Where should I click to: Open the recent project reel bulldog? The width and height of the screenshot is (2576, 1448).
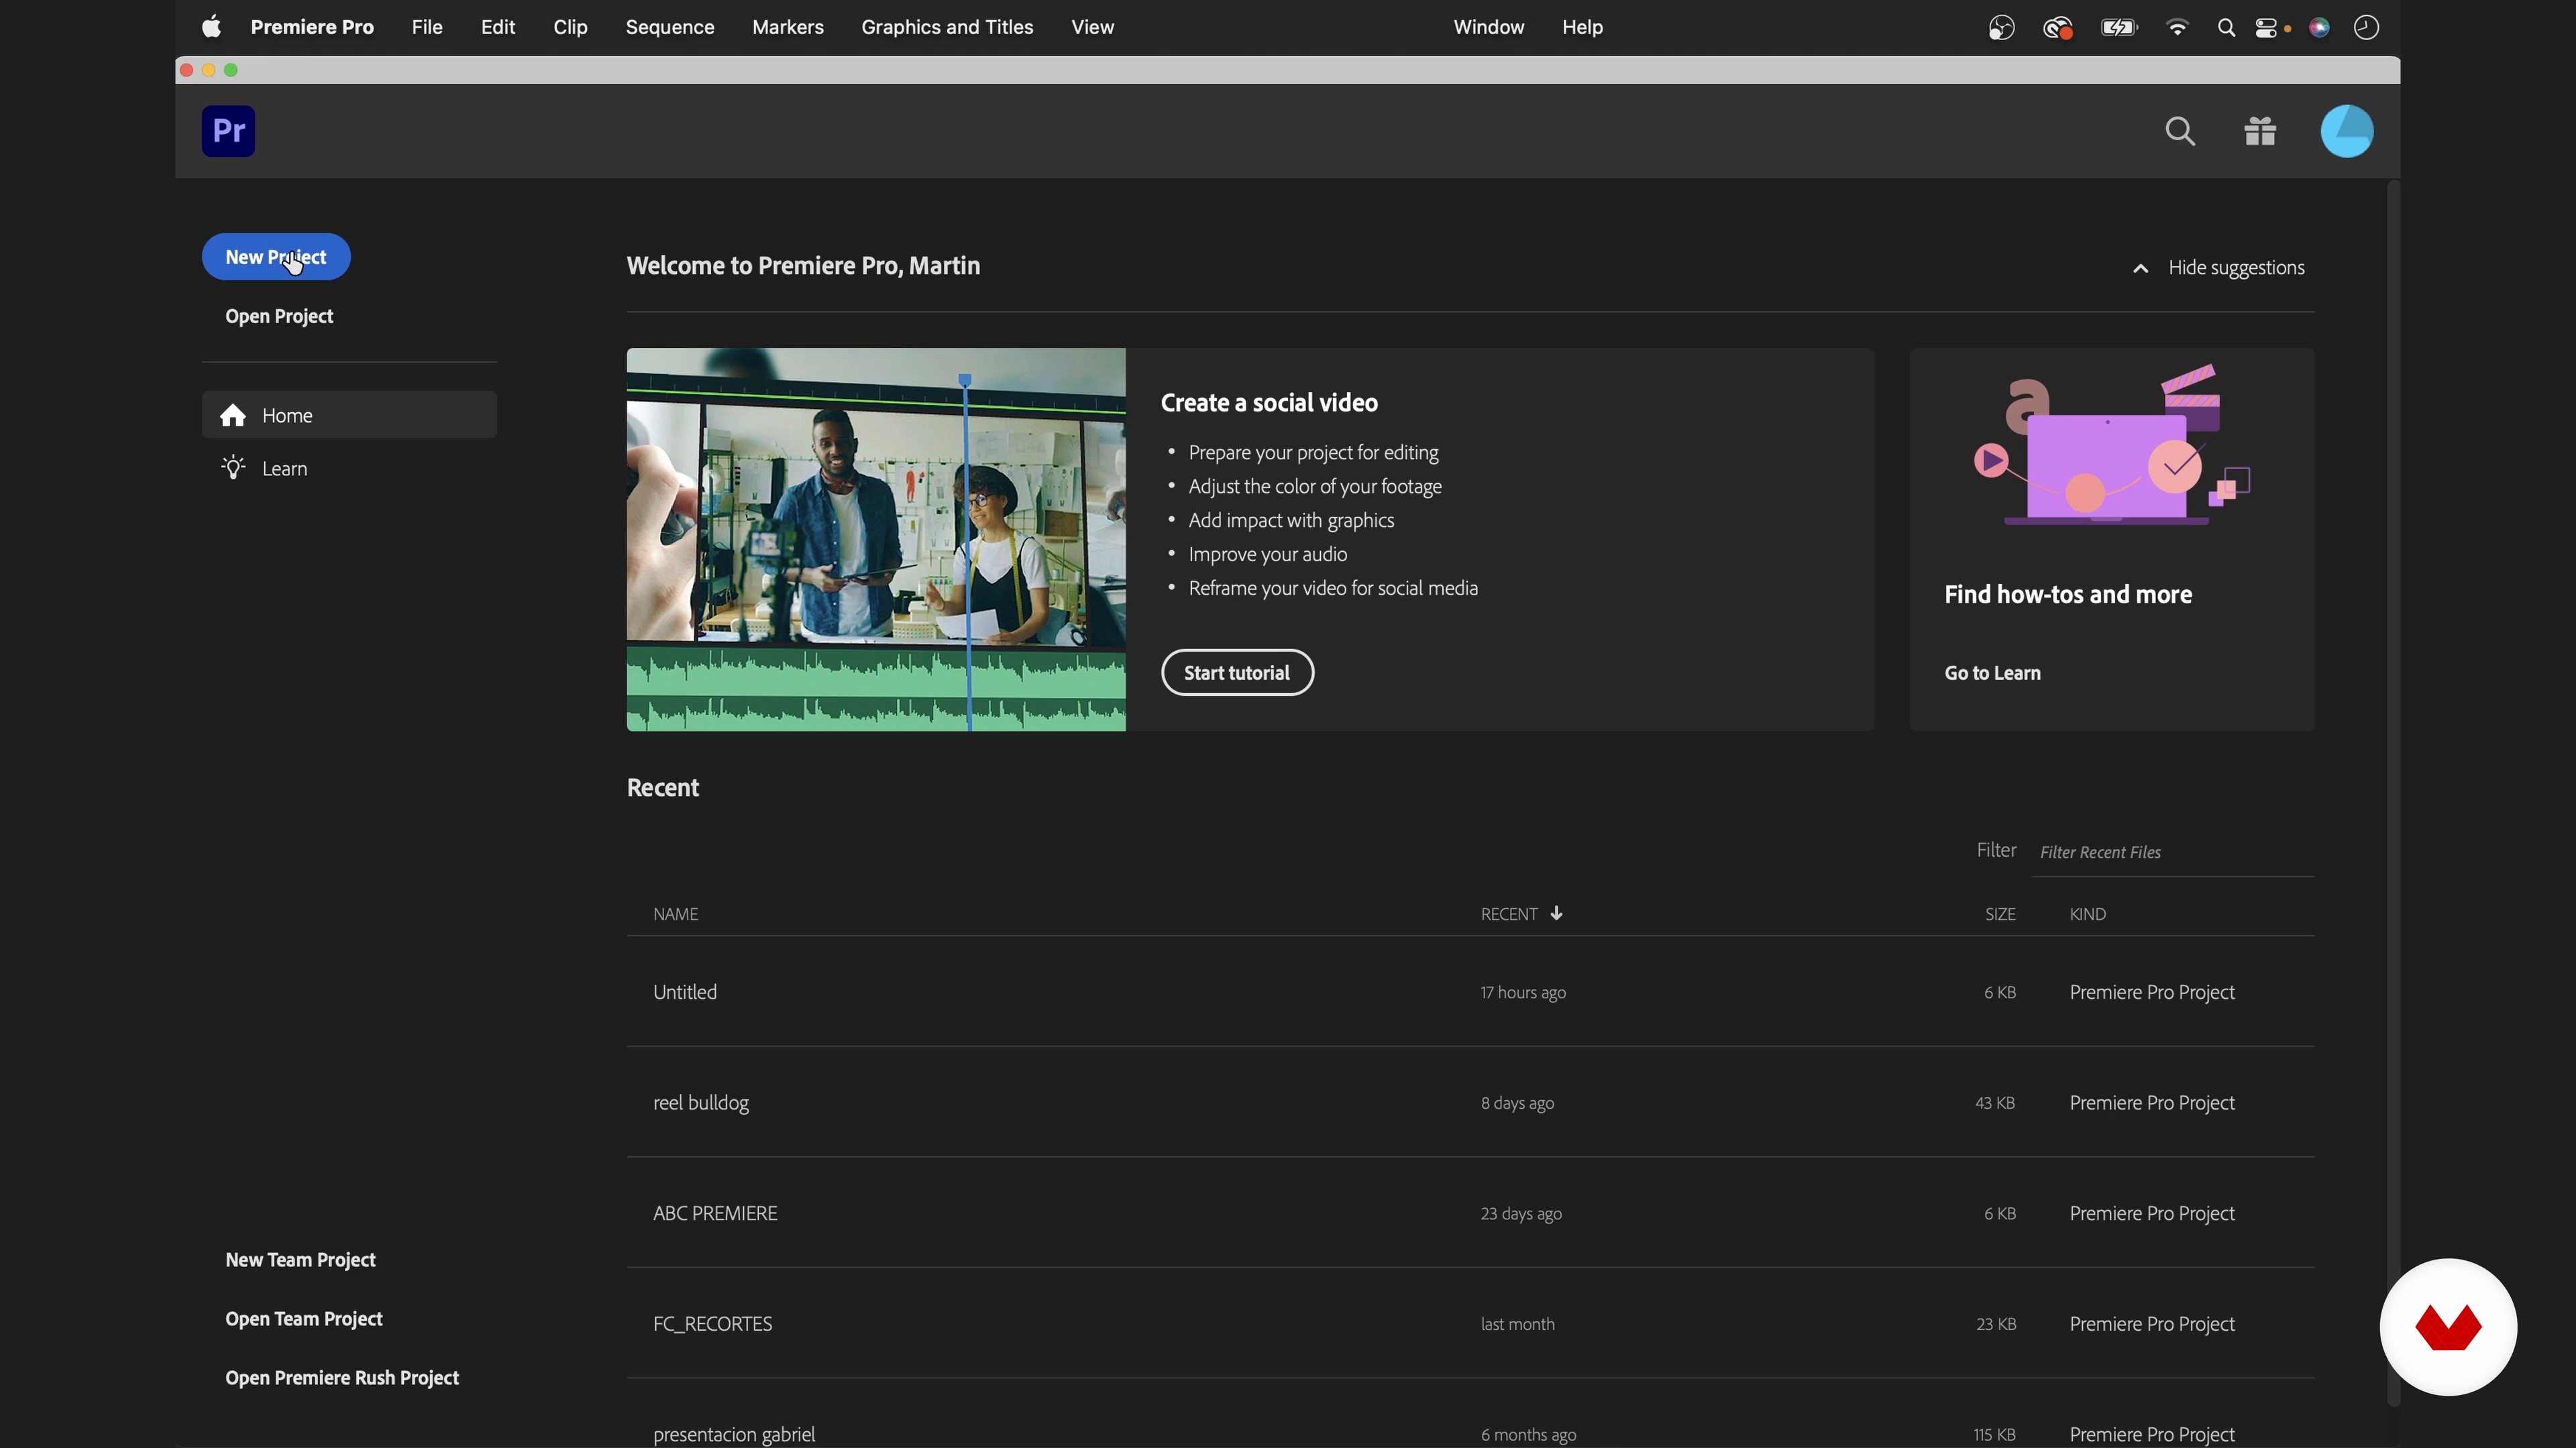[701, 1102]
